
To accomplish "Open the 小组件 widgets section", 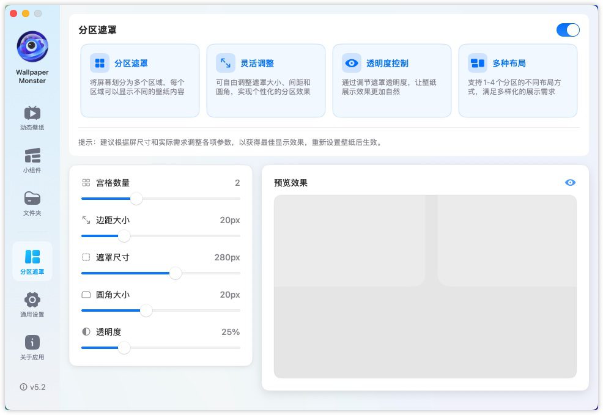I will click(x=32, y=161).
